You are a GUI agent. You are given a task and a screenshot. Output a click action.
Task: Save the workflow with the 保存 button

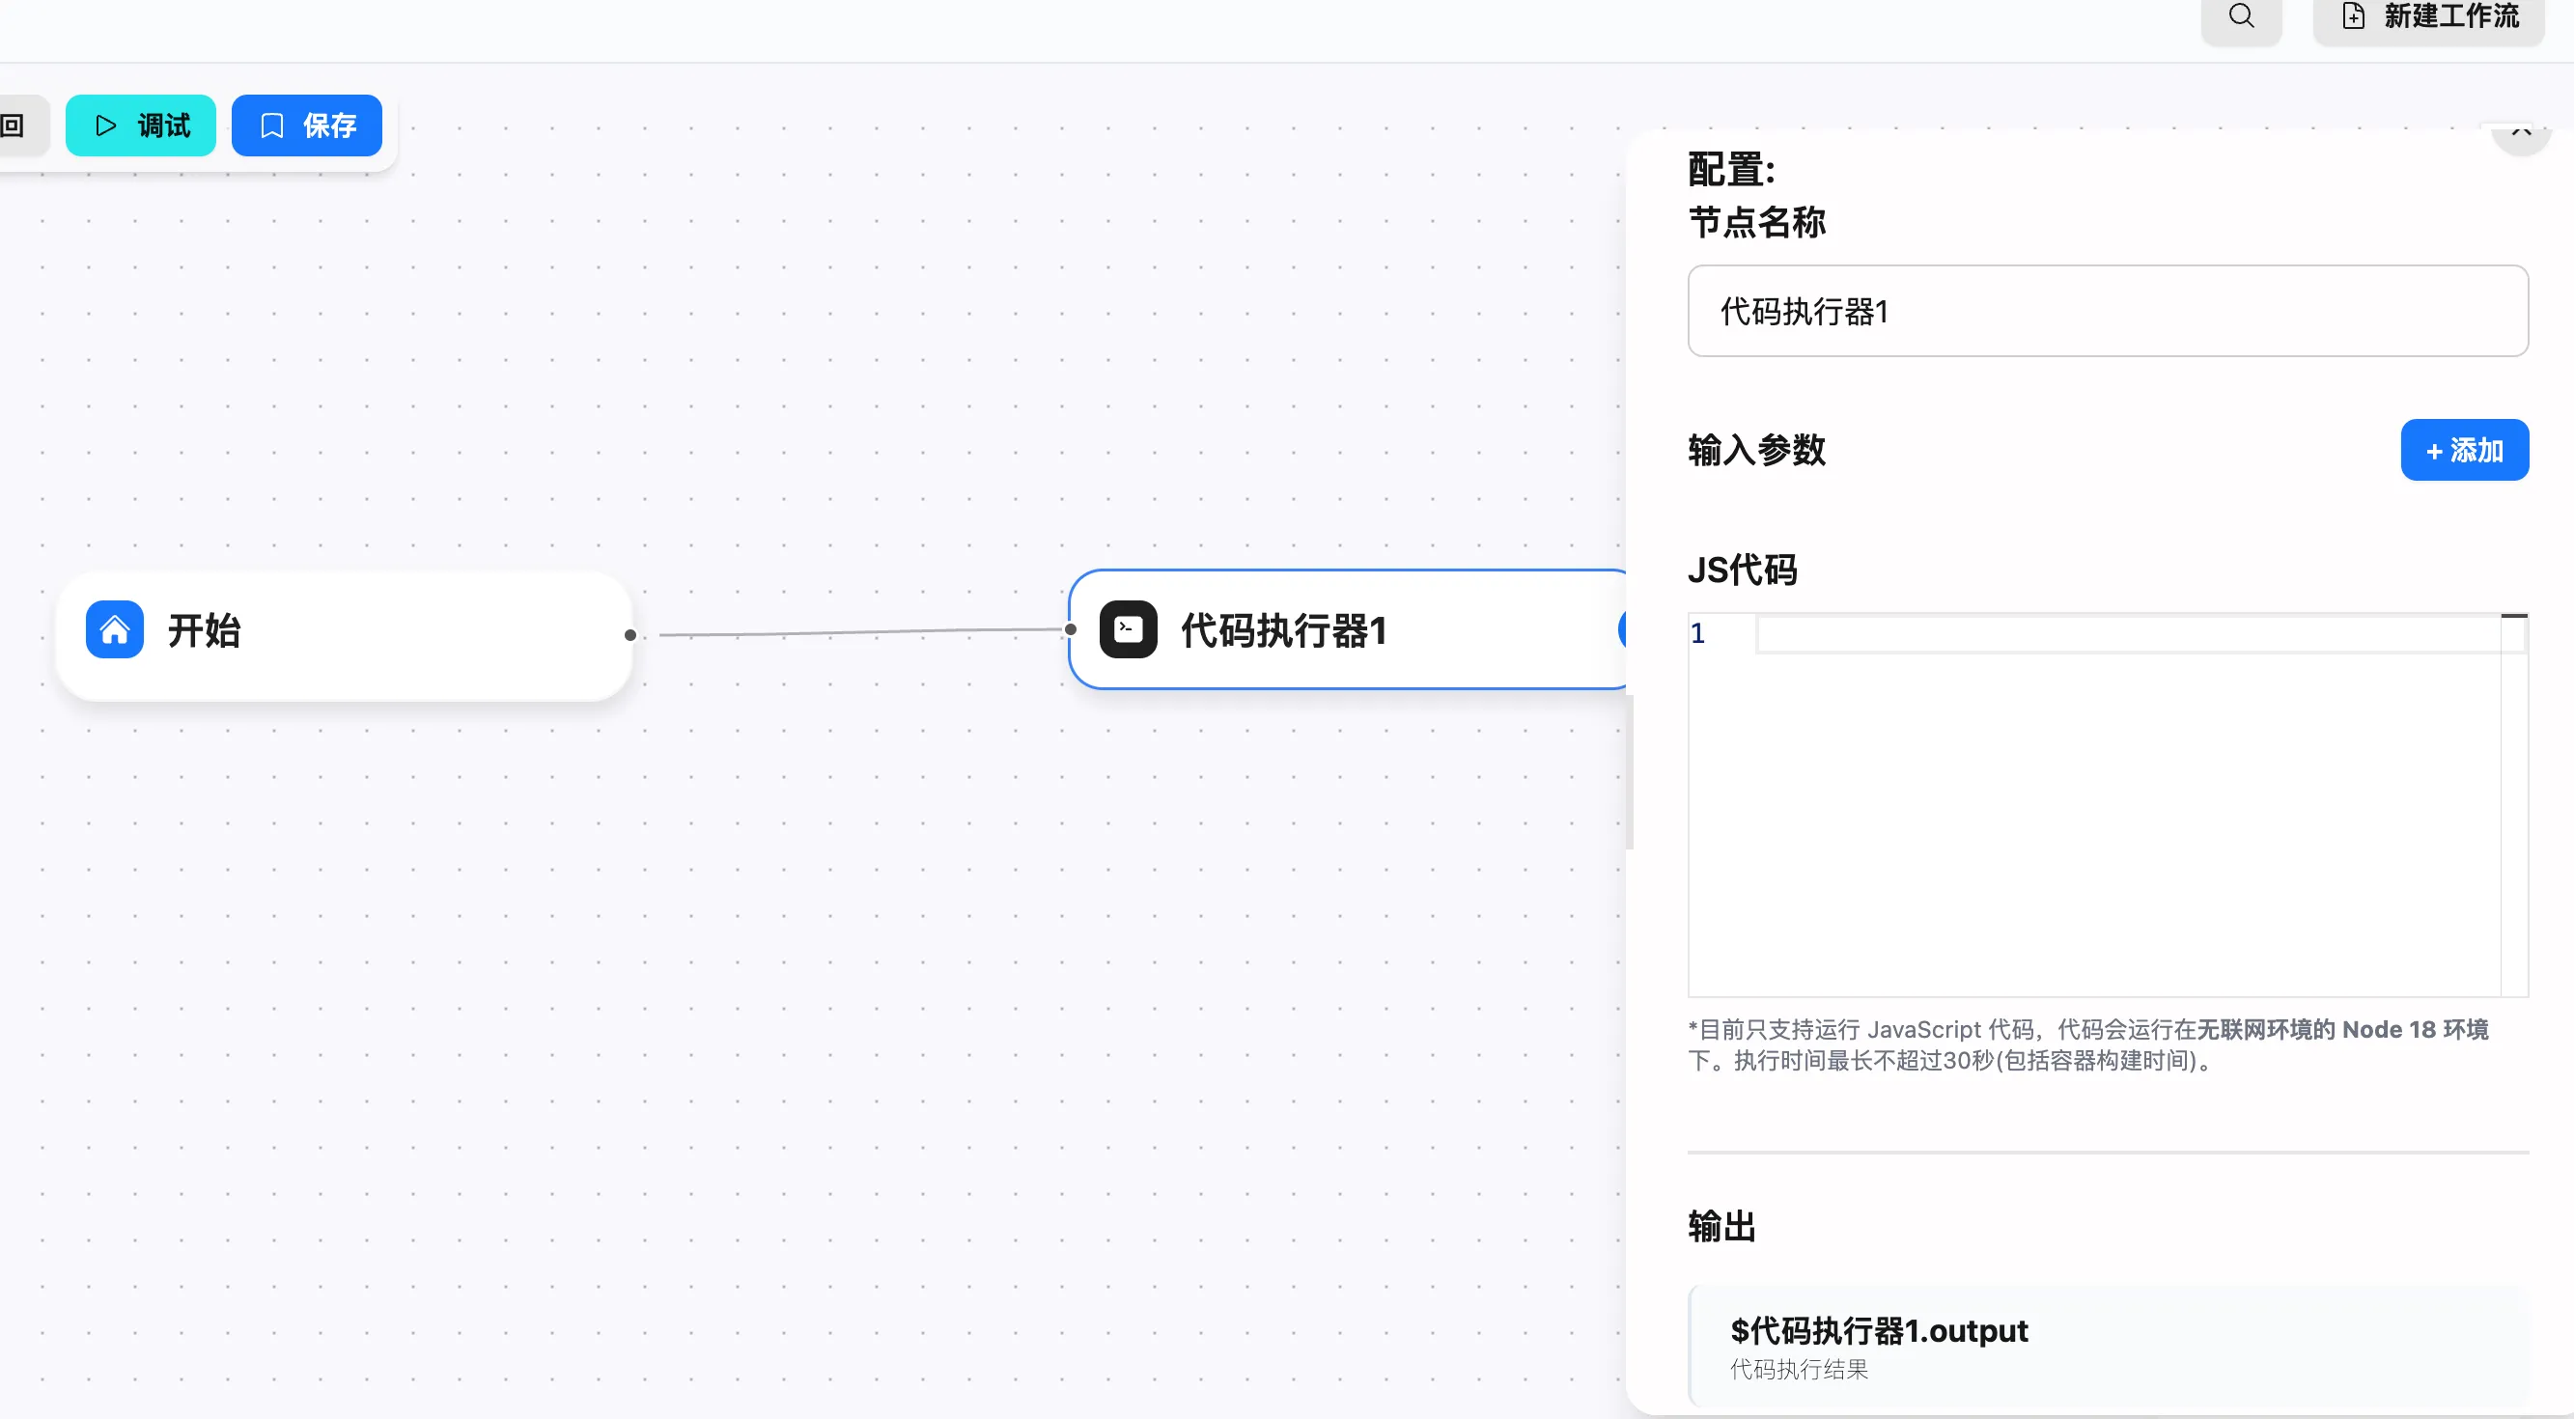pos(307,125)
